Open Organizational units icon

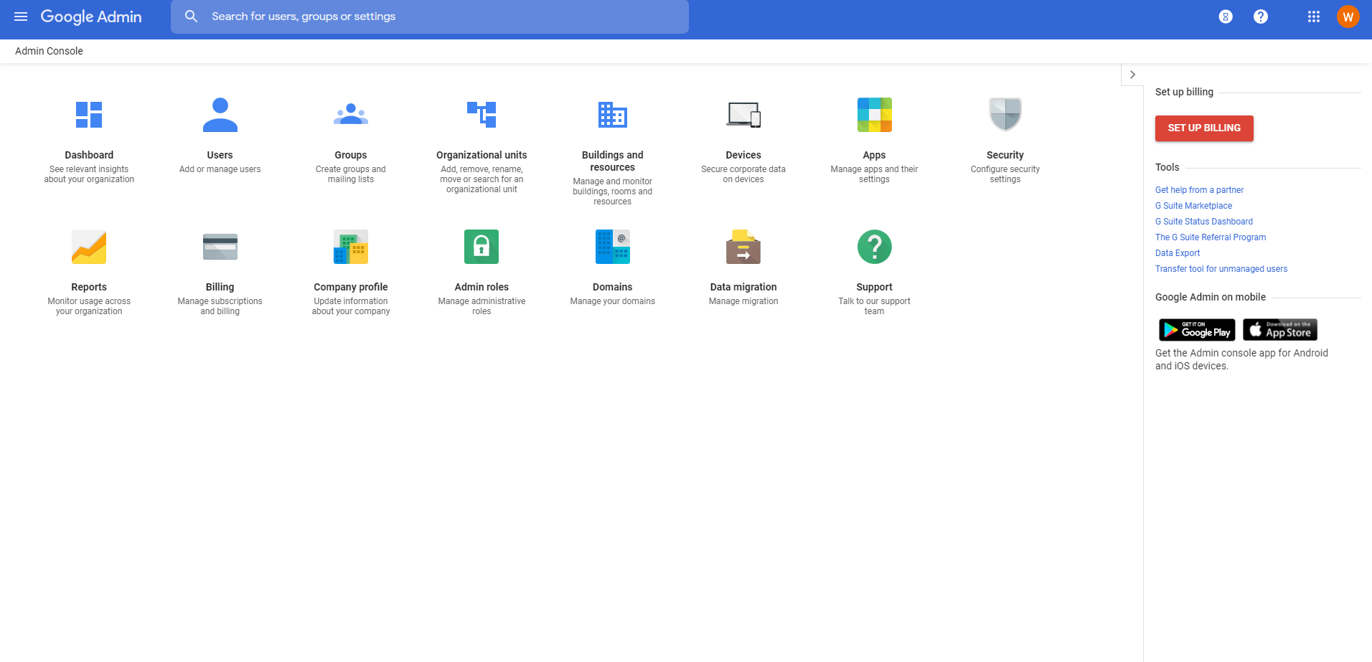[481, 115]
